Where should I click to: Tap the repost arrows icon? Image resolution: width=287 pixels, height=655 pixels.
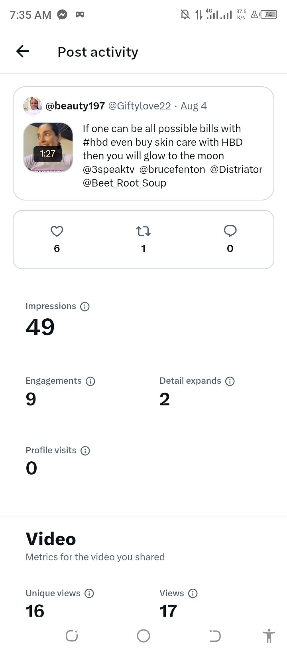click(x=143, y=231)
